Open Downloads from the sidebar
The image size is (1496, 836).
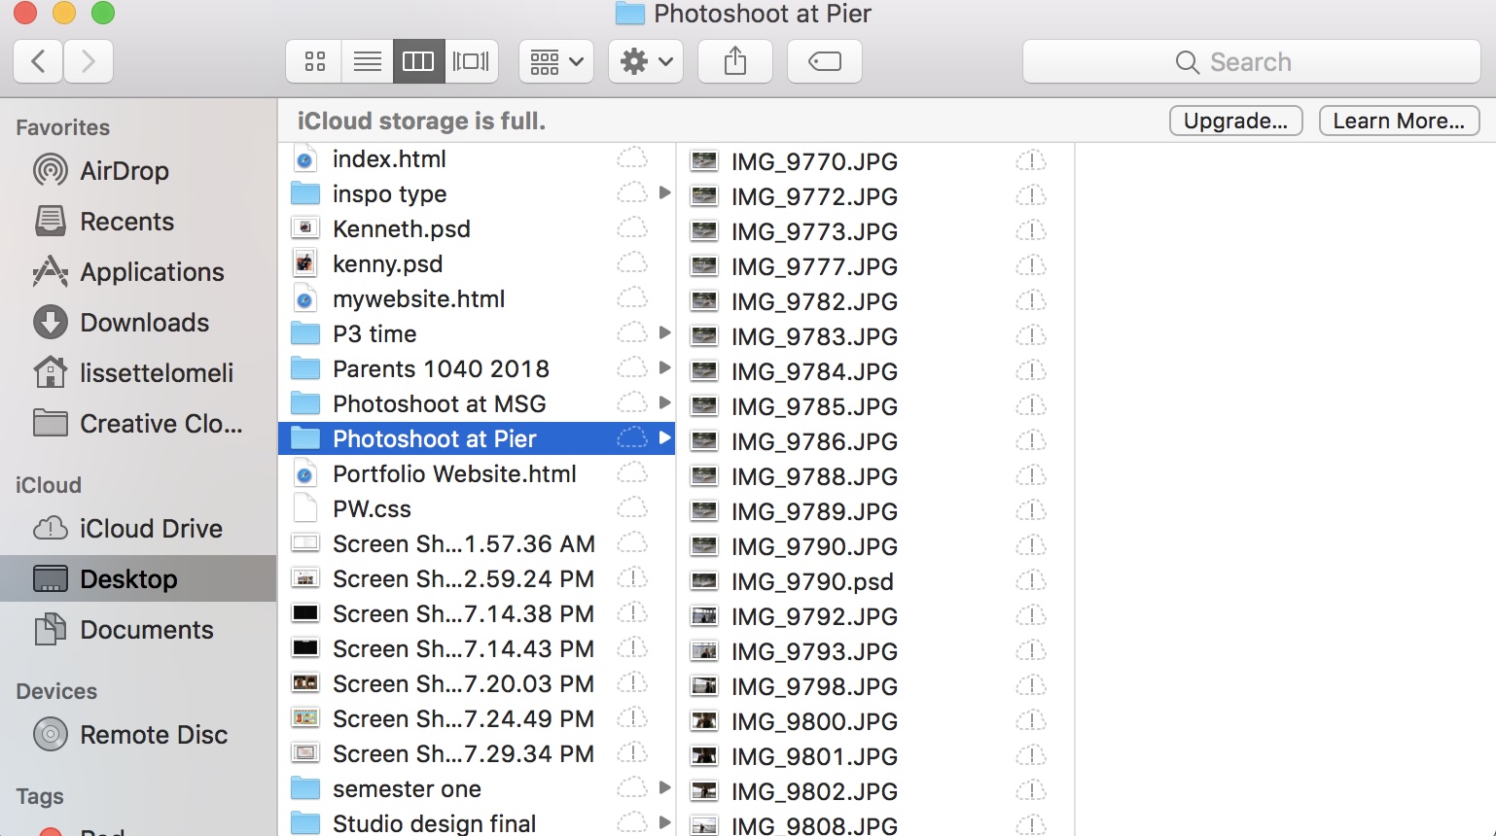pos(144,323)
